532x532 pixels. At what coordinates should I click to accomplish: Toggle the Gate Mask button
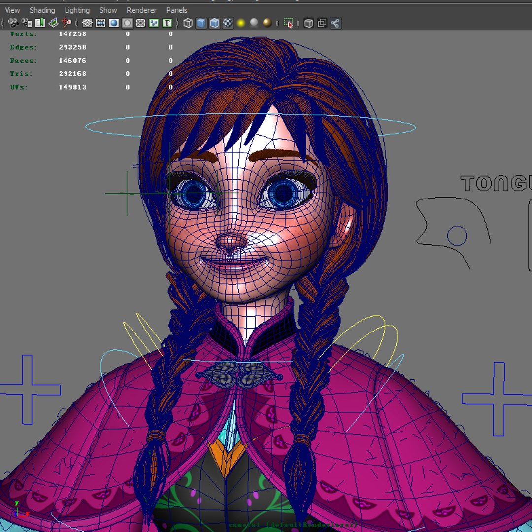(x=127, y=23)
